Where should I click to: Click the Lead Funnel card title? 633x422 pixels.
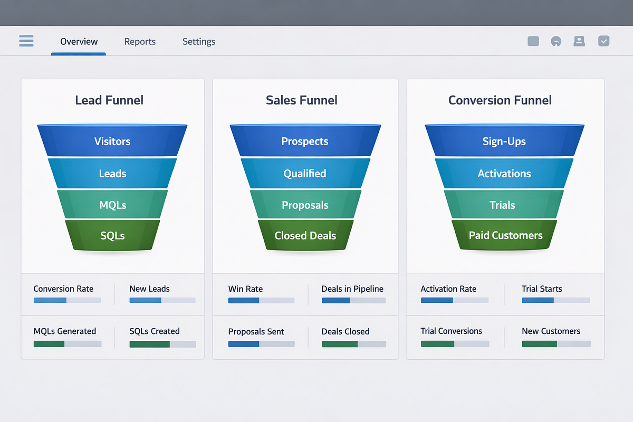[x=109, y=100]
